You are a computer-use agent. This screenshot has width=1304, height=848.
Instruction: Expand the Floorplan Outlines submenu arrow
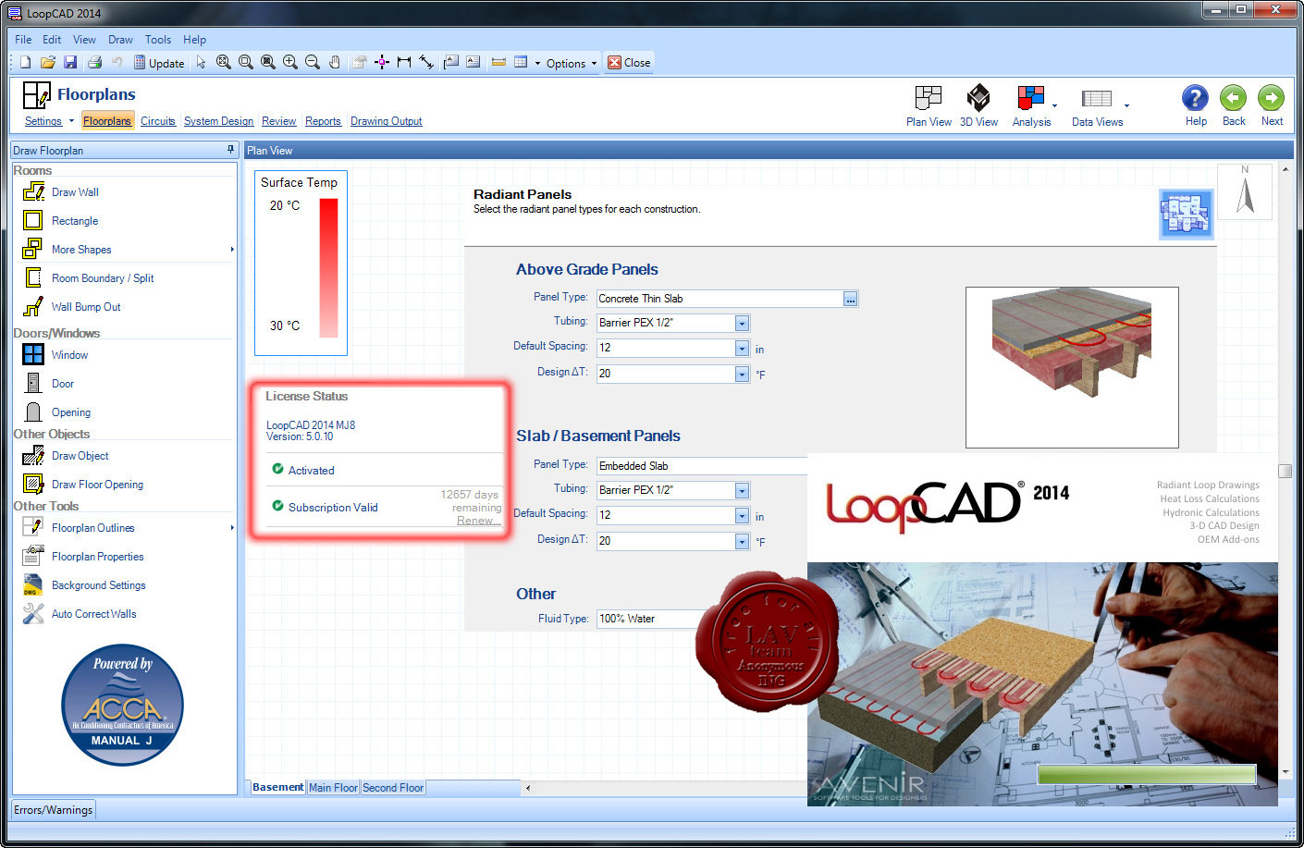(232, 528)
